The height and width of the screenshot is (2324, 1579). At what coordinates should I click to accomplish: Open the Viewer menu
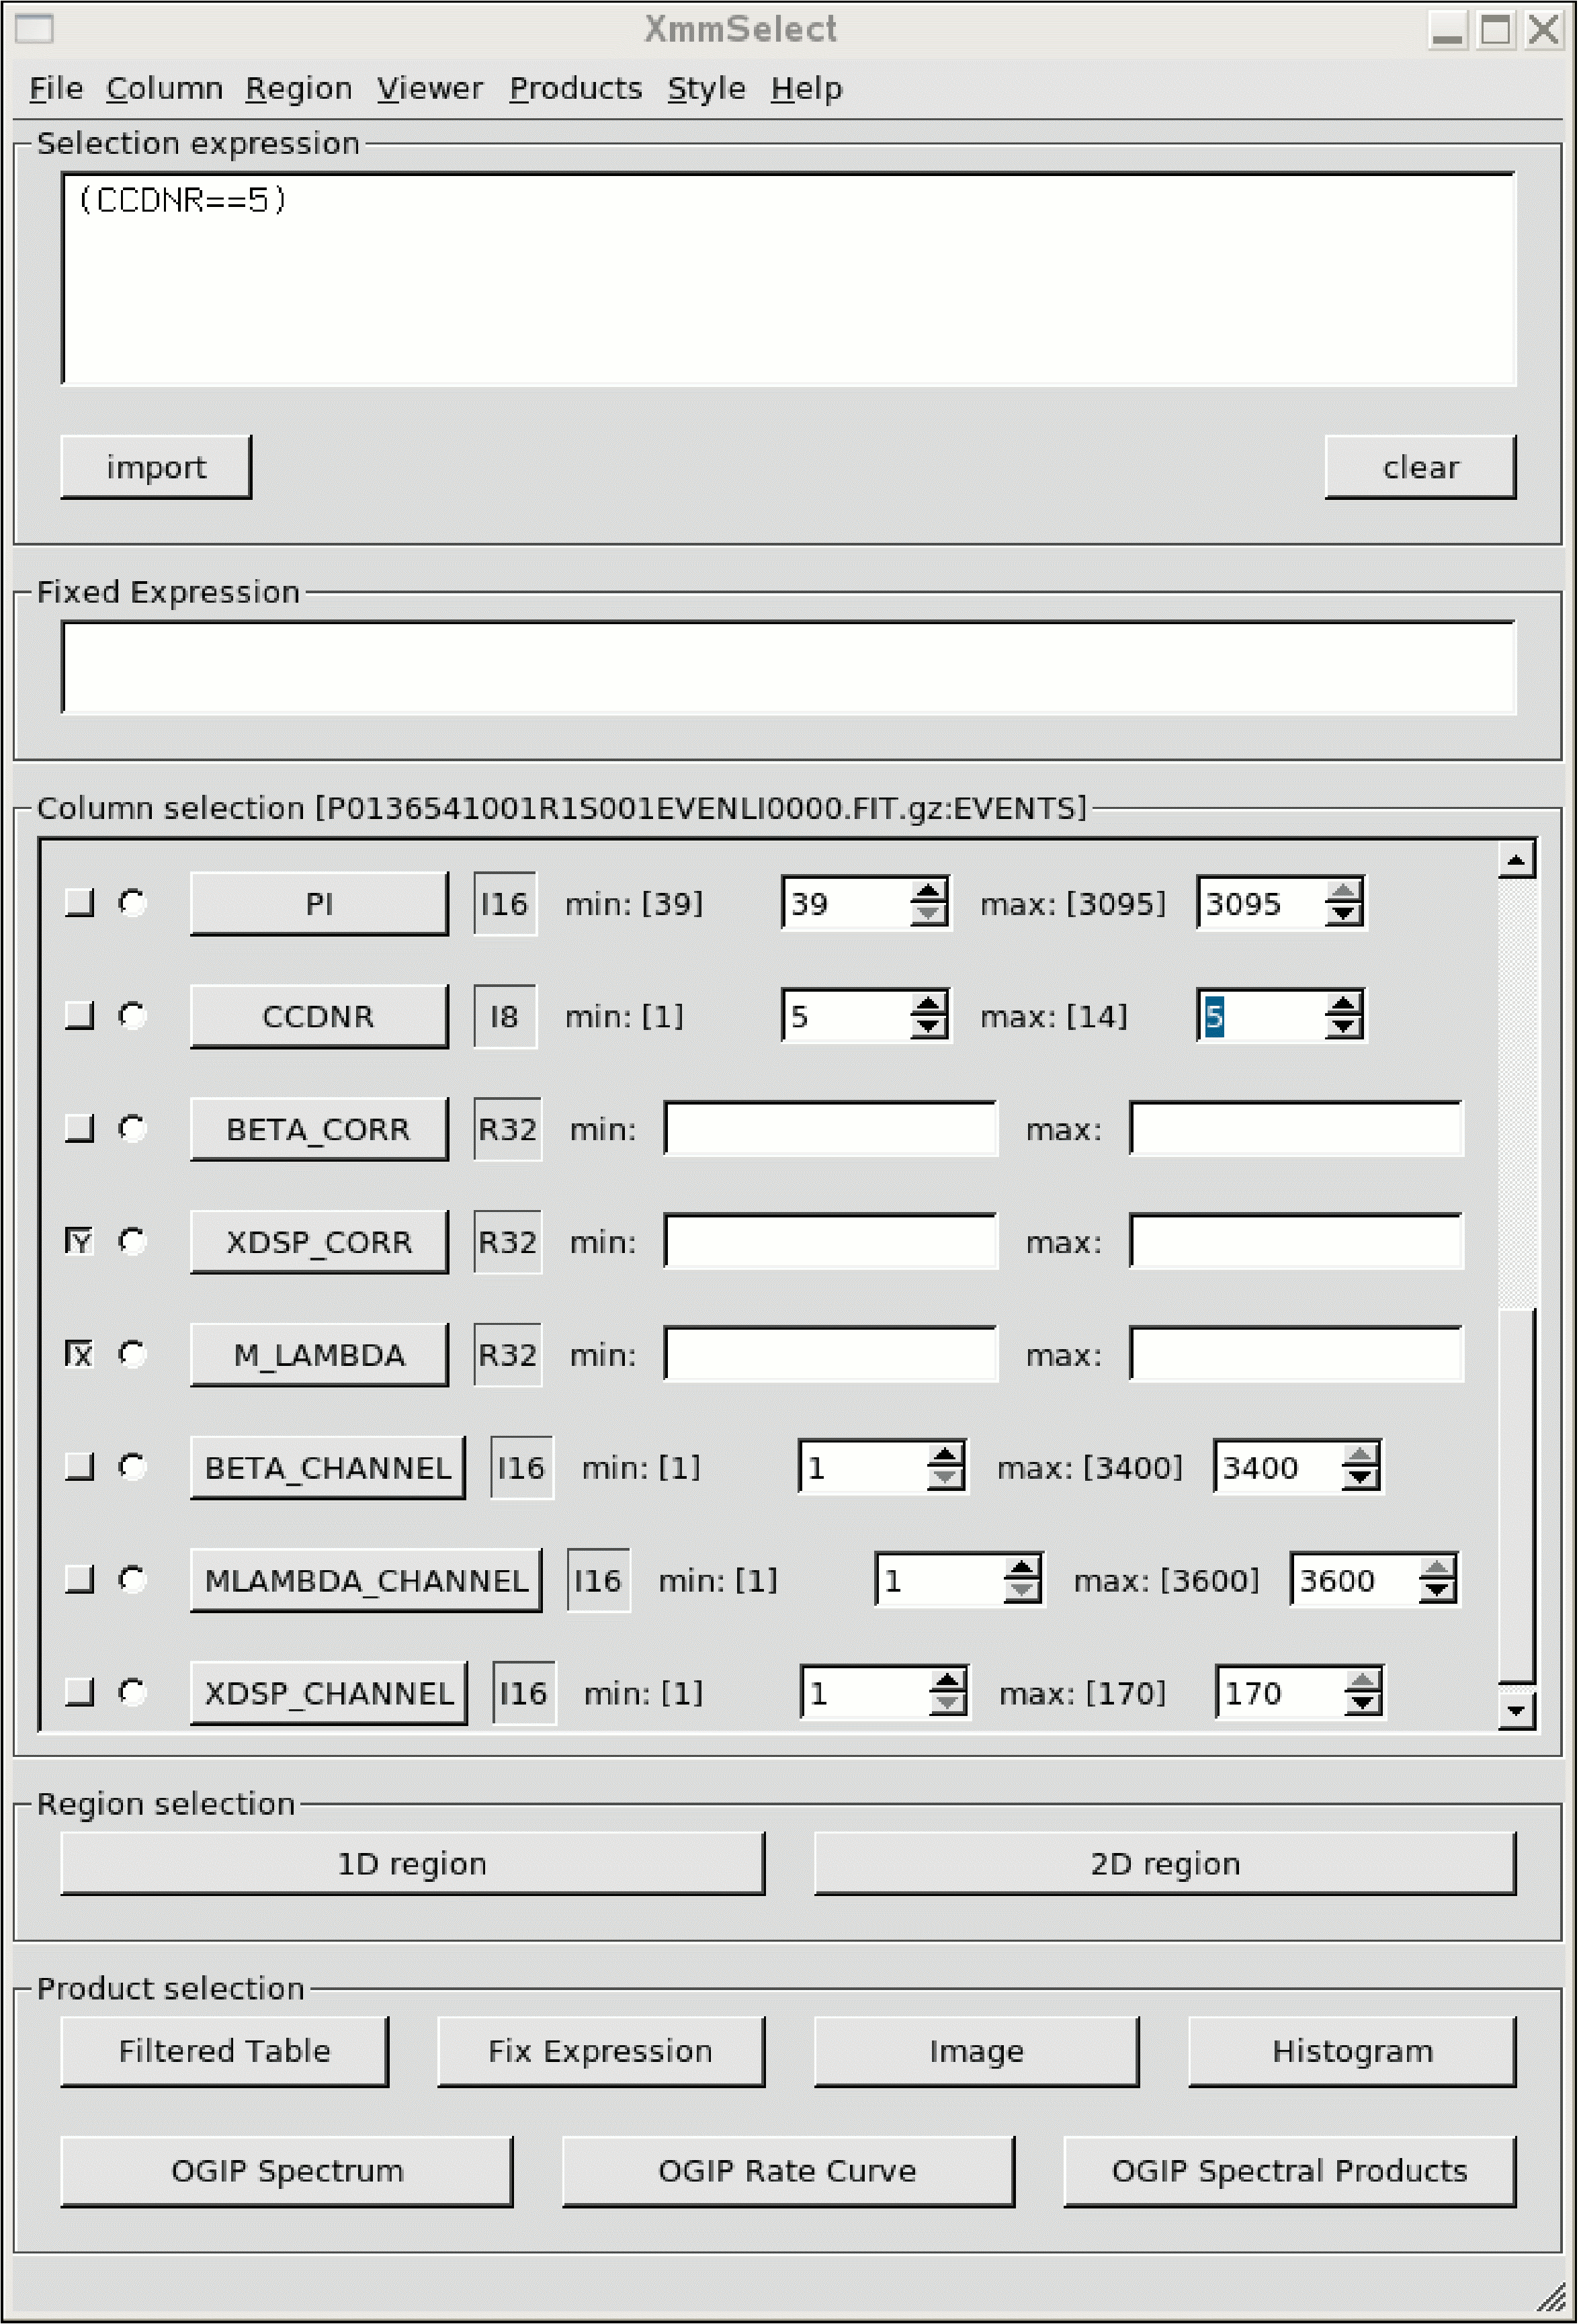click(430, 88)
